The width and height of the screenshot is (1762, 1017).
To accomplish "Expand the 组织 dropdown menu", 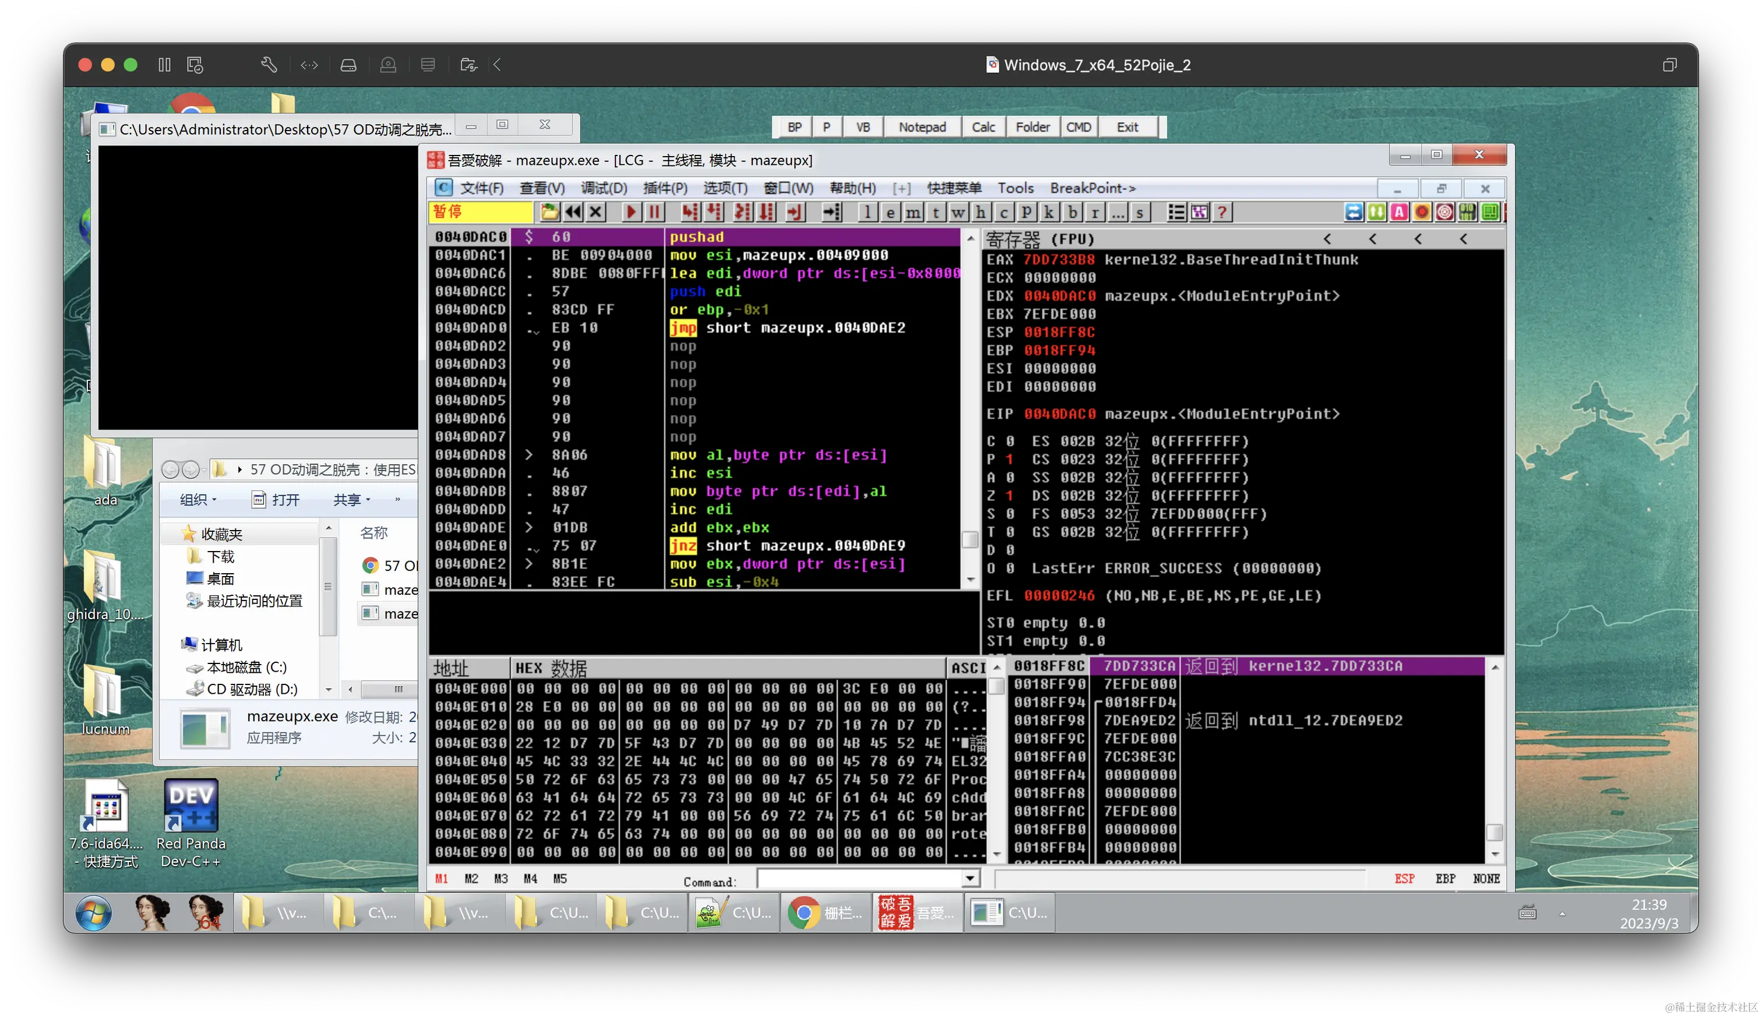I will [x=199, y=499].
